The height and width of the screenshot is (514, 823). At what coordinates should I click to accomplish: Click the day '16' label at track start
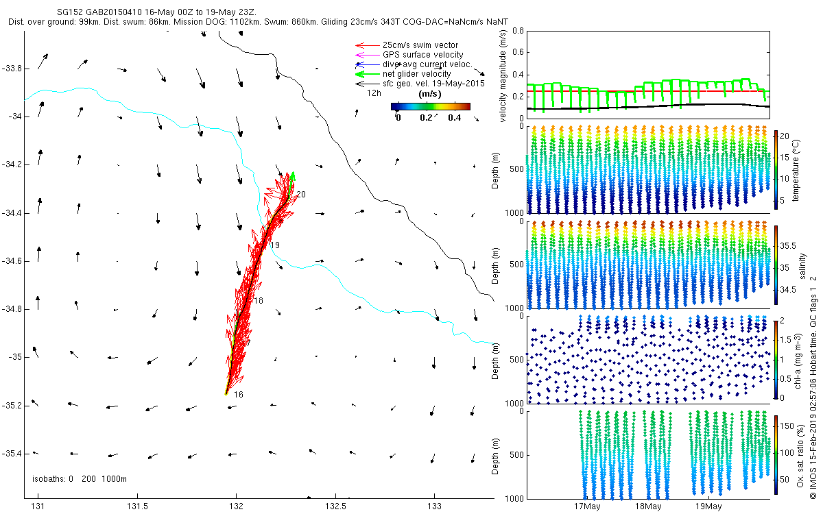[x=239, y=395]
